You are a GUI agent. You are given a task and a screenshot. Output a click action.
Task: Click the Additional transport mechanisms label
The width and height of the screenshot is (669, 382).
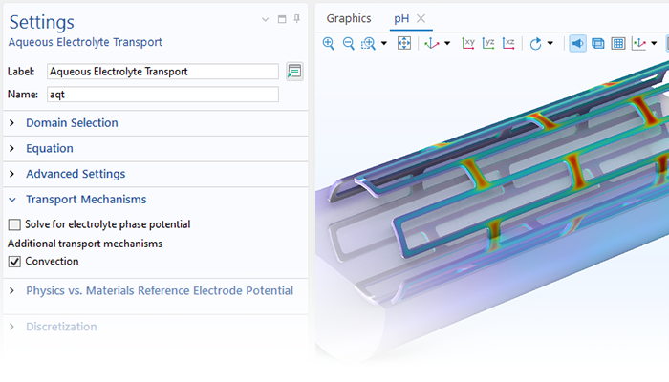pos(85,244)
